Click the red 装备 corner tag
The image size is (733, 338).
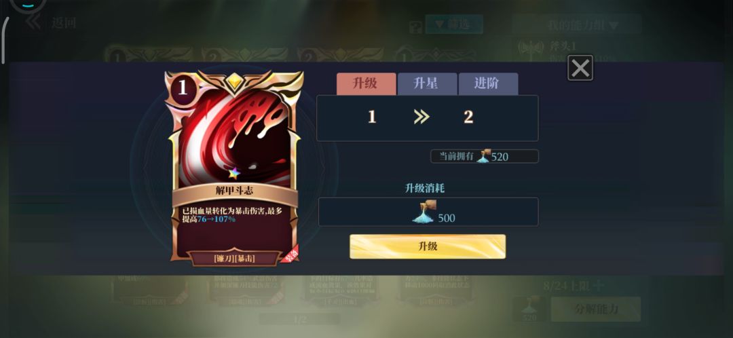click(x=290, y=254)
